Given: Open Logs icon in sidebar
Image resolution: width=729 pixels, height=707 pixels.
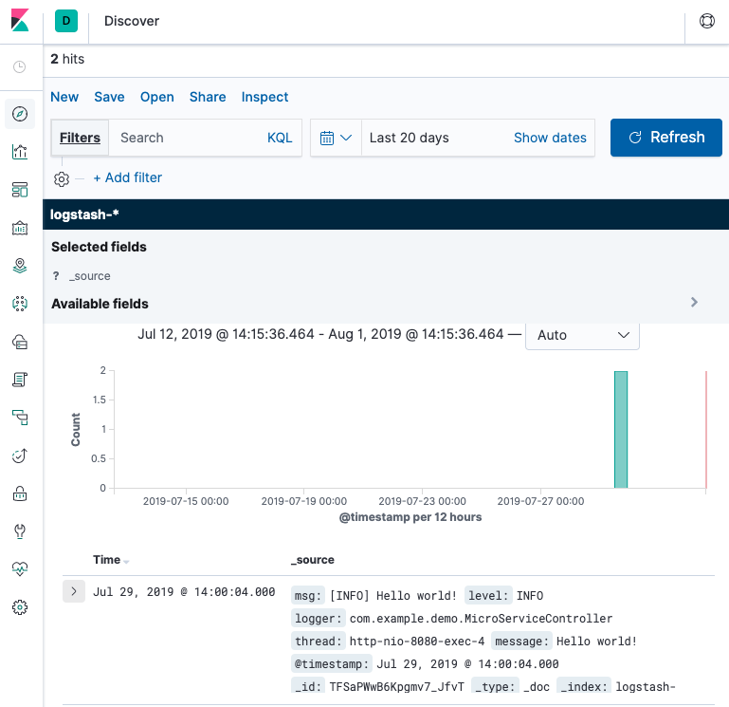Looking at the screenshot, I should pos(20,380).
